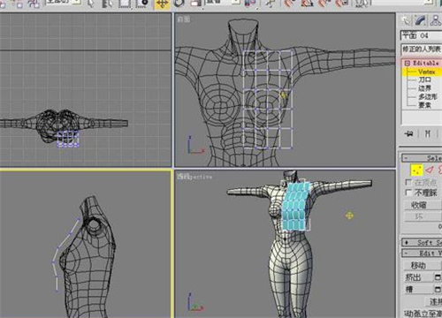
Task: Select 刀口 (Edge) level in modifier stack
Action: (425, 79)
